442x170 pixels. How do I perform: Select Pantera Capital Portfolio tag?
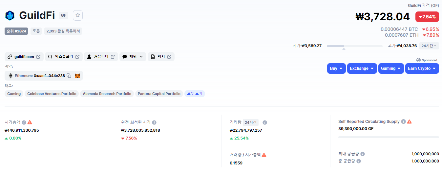[159, 94]
